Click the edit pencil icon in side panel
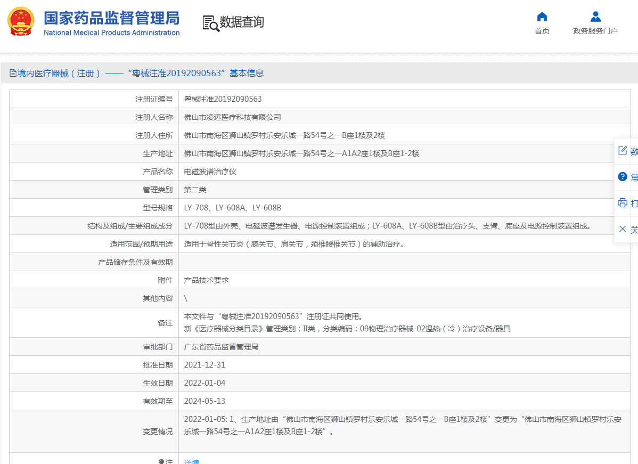Viewport: 638px width, 464px height. coord(623,151)
